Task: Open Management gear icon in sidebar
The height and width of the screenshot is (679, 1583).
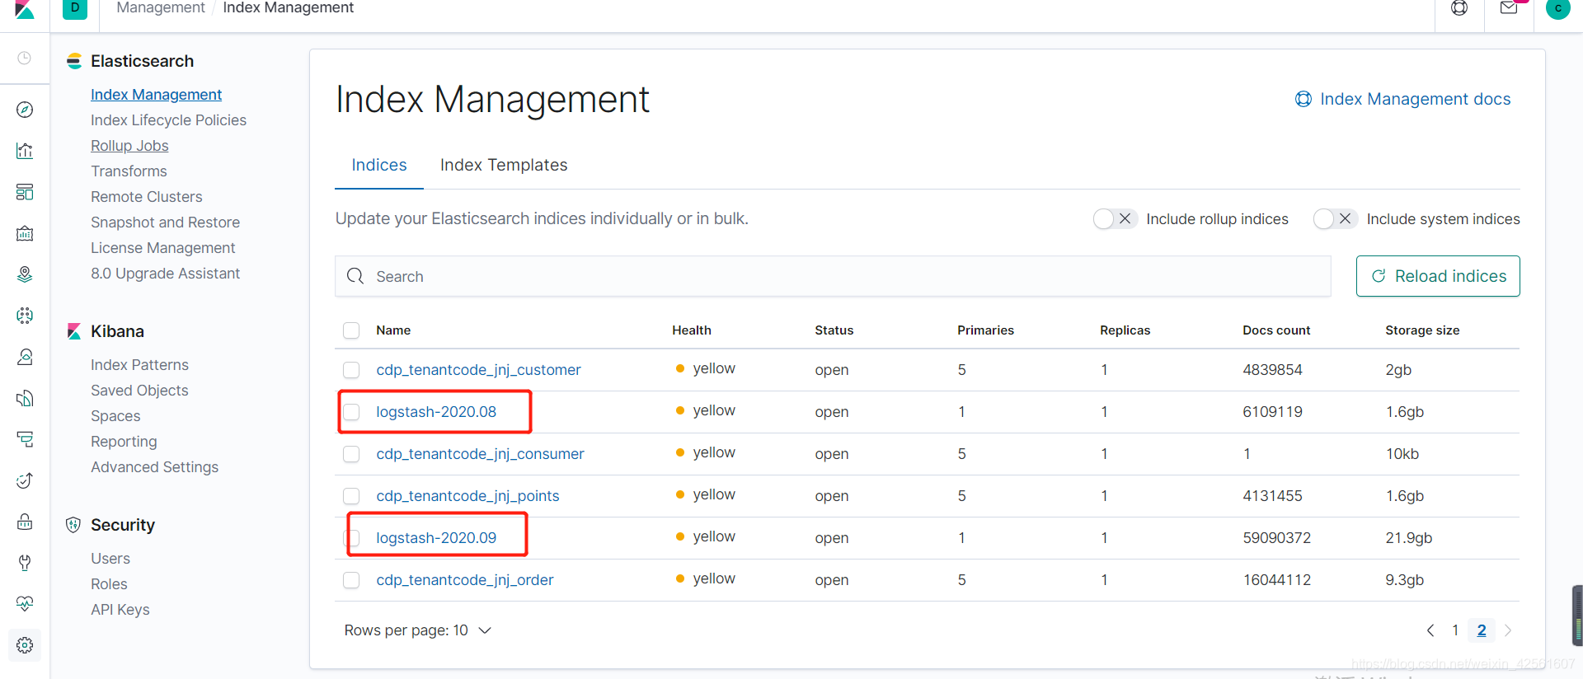Action: [25, 645]
